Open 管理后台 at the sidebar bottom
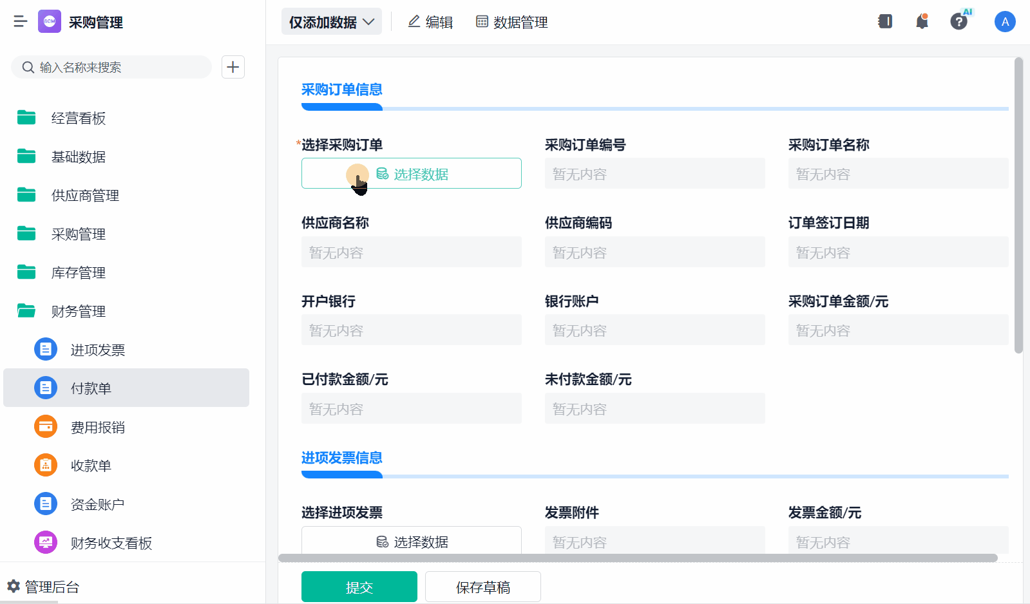The width and height of the screenshot is (1030, 604). [43, 587]
